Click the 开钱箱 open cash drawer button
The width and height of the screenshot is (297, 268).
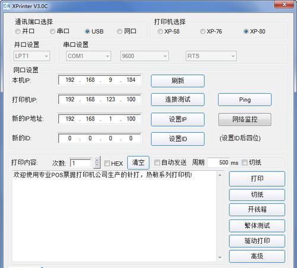(257, 209)
